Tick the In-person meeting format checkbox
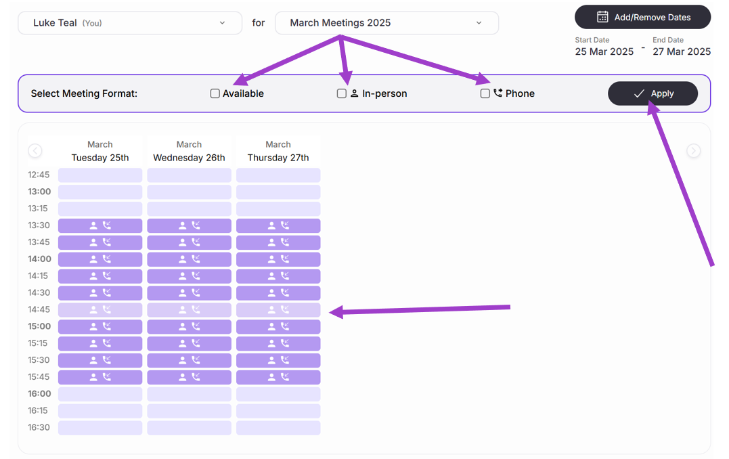The width and height of the screenshot is (729, 459). 342,93
